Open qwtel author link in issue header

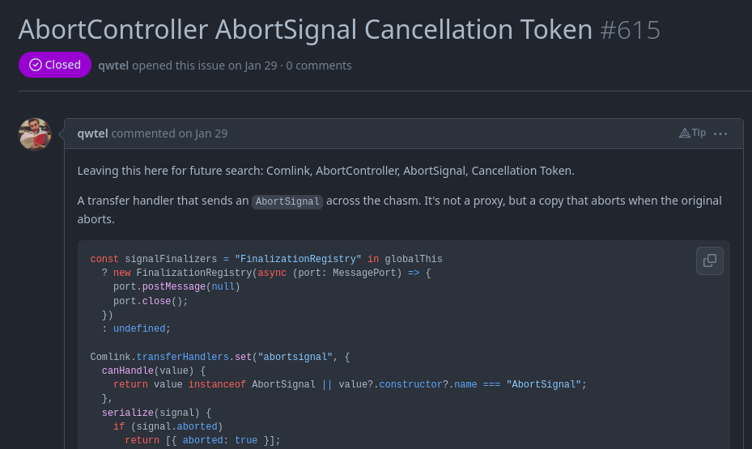tap(113, 66)
